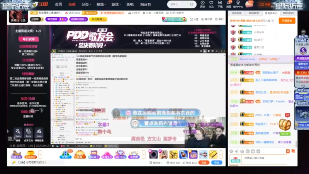309x174 pixels.
Task: Open the 钻粉数量 yellow button
Action: [98, 19]
